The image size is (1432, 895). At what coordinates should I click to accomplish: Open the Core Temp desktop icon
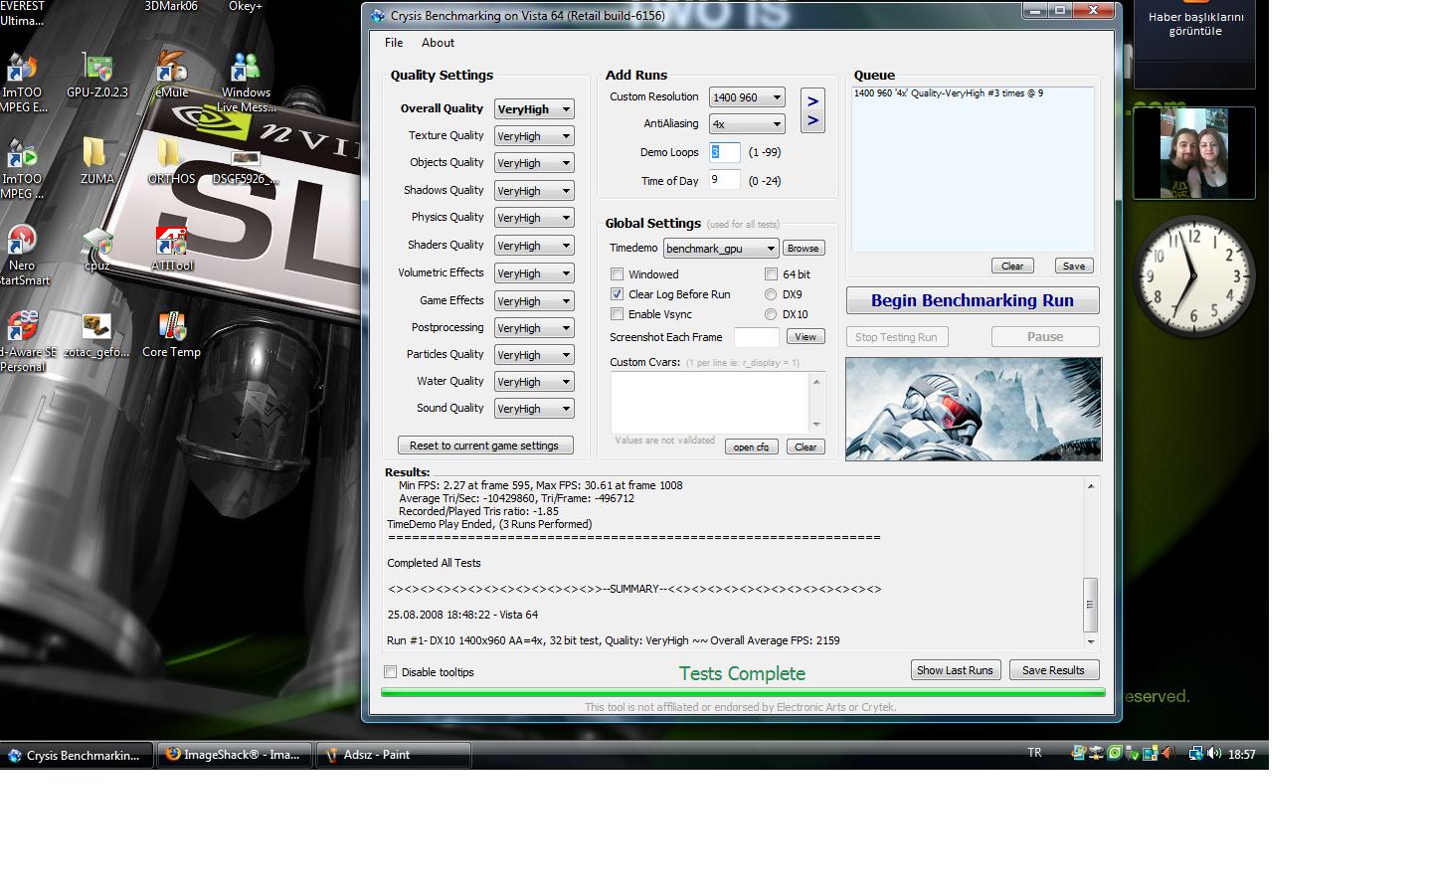pyautogui.click(x=171, y=335)
